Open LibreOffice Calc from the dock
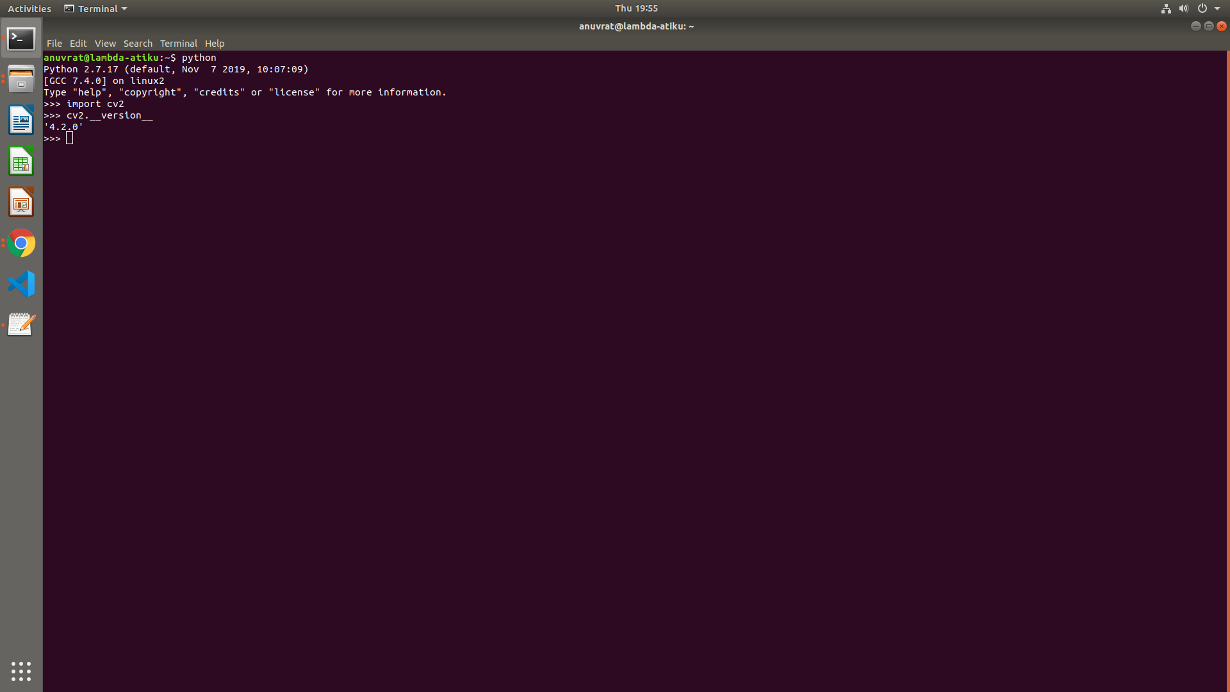 tap(21, 161)
